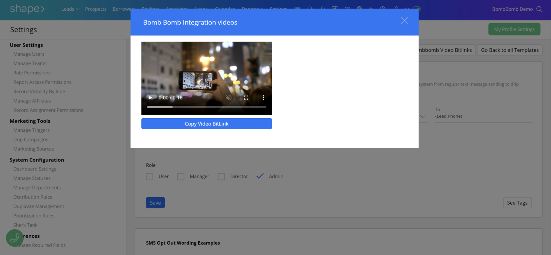551x255 pixels.
Task: Open Marketing Sources
Action: tap(33, 149)
